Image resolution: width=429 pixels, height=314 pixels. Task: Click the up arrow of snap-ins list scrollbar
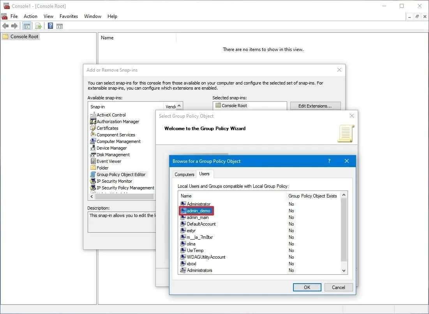(x=179, y=106)
